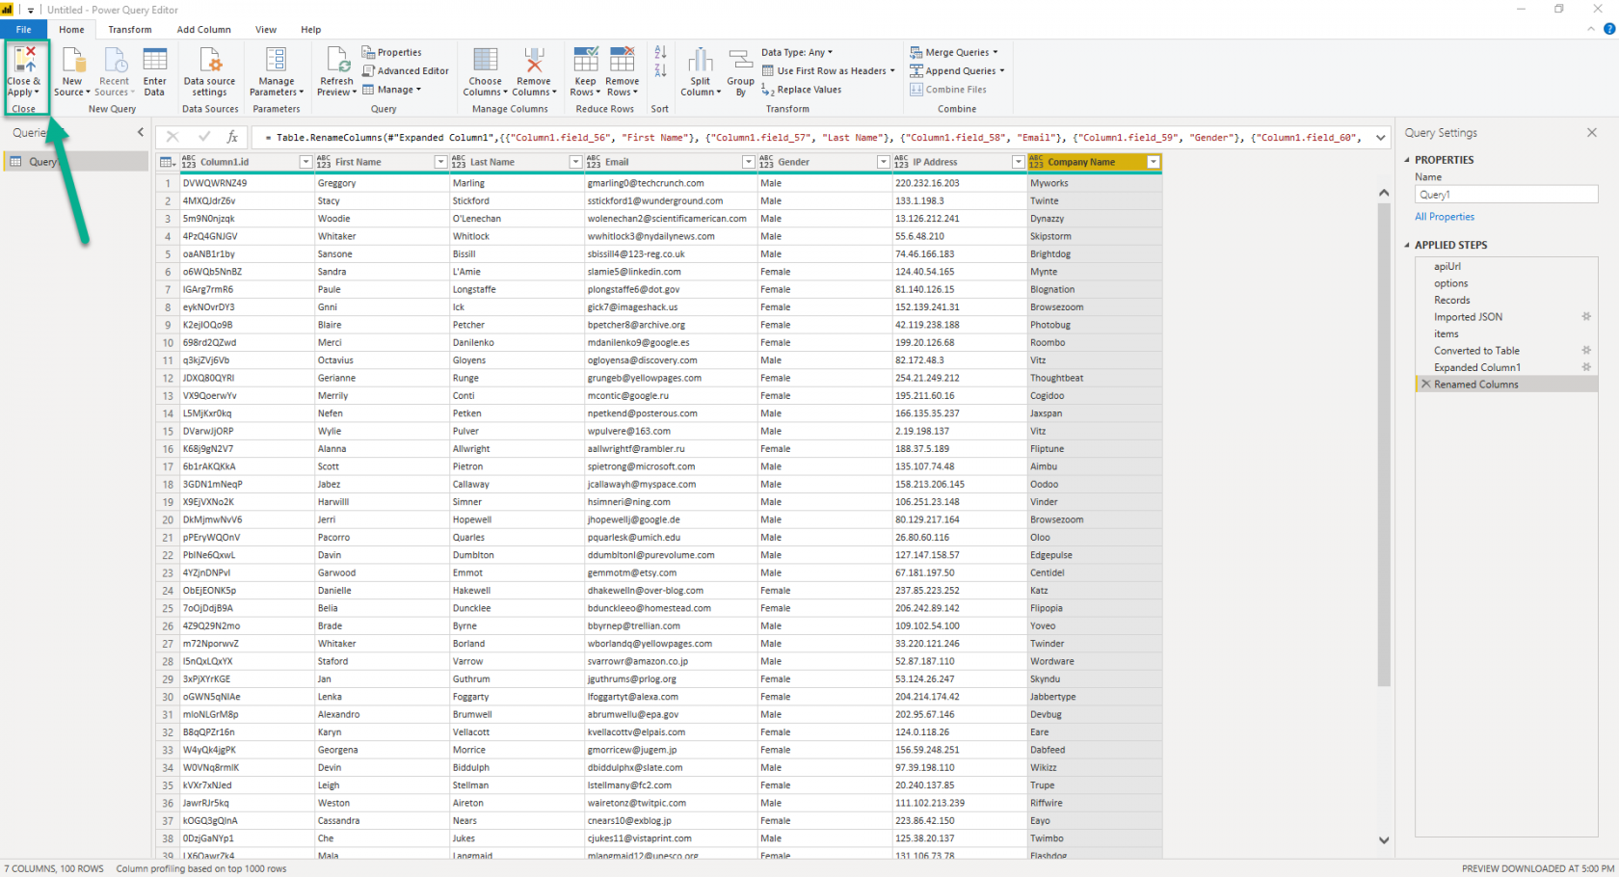Click the Remove Columns icon
The image size is (1619, 877).
[x=534, y=60]
